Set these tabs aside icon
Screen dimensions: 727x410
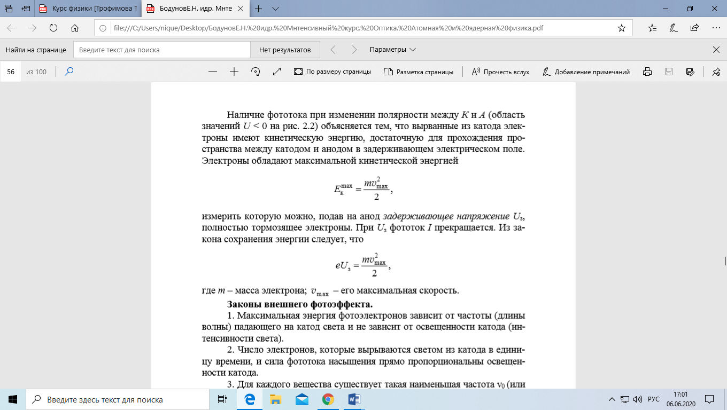26,9
